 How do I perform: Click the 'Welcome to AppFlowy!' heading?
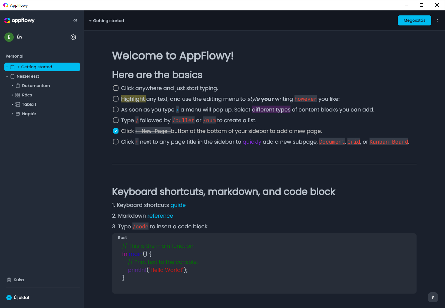[x=173, y=56]
